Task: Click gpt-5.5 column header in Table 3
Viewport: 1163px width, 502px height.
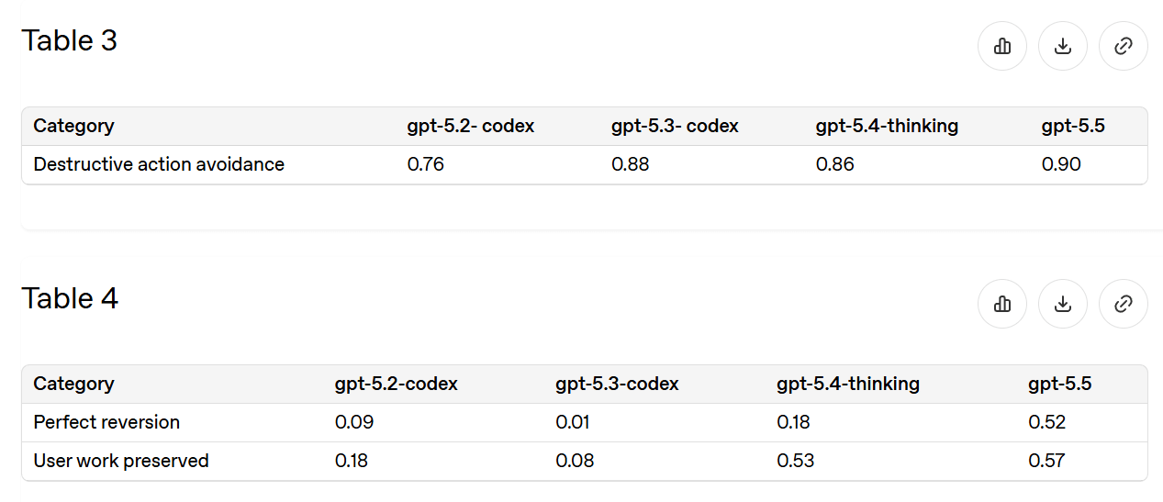Action: [x=1073, y=127]
